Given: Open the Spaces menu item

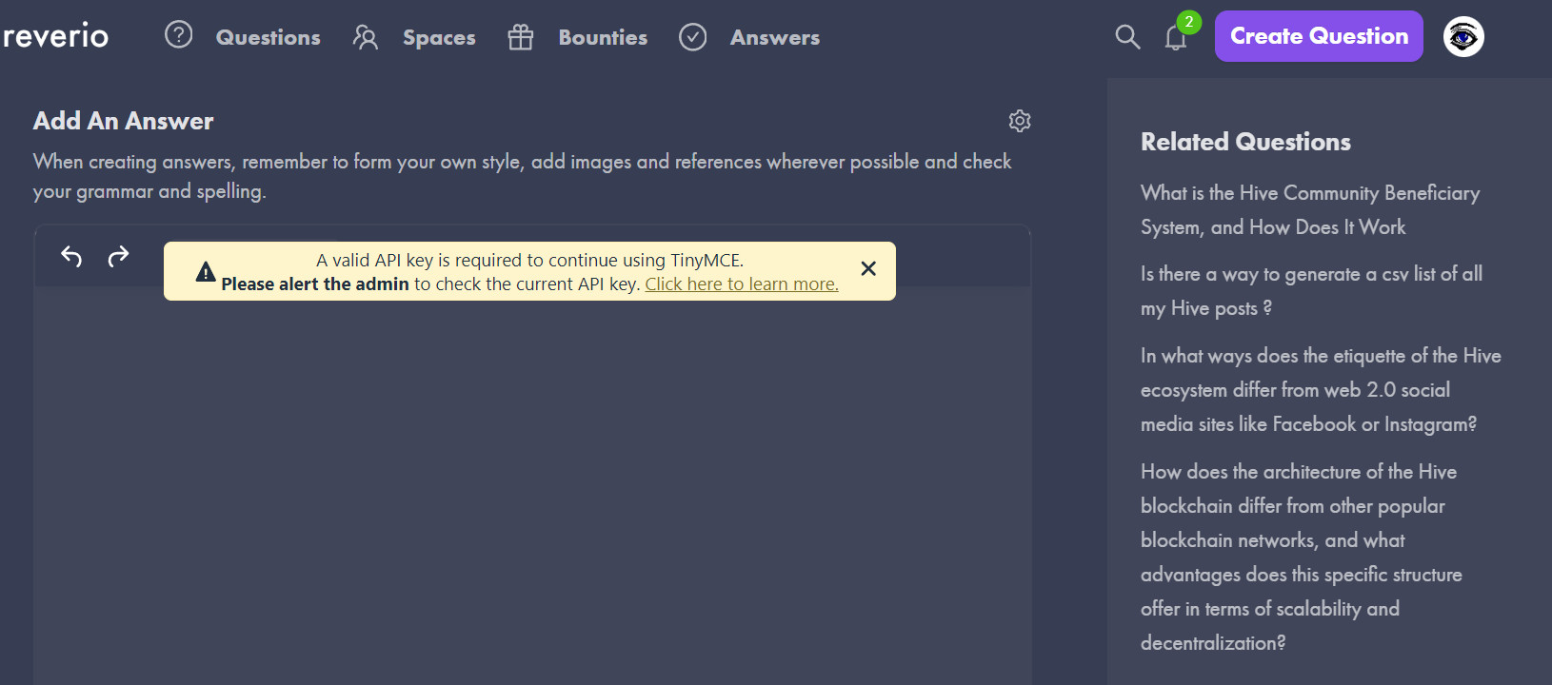Looking at the screenshot, I should coord(439,38).
